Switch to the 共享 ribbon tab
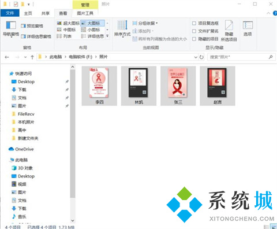Screen dimensions: 277x229 [46, 13]
